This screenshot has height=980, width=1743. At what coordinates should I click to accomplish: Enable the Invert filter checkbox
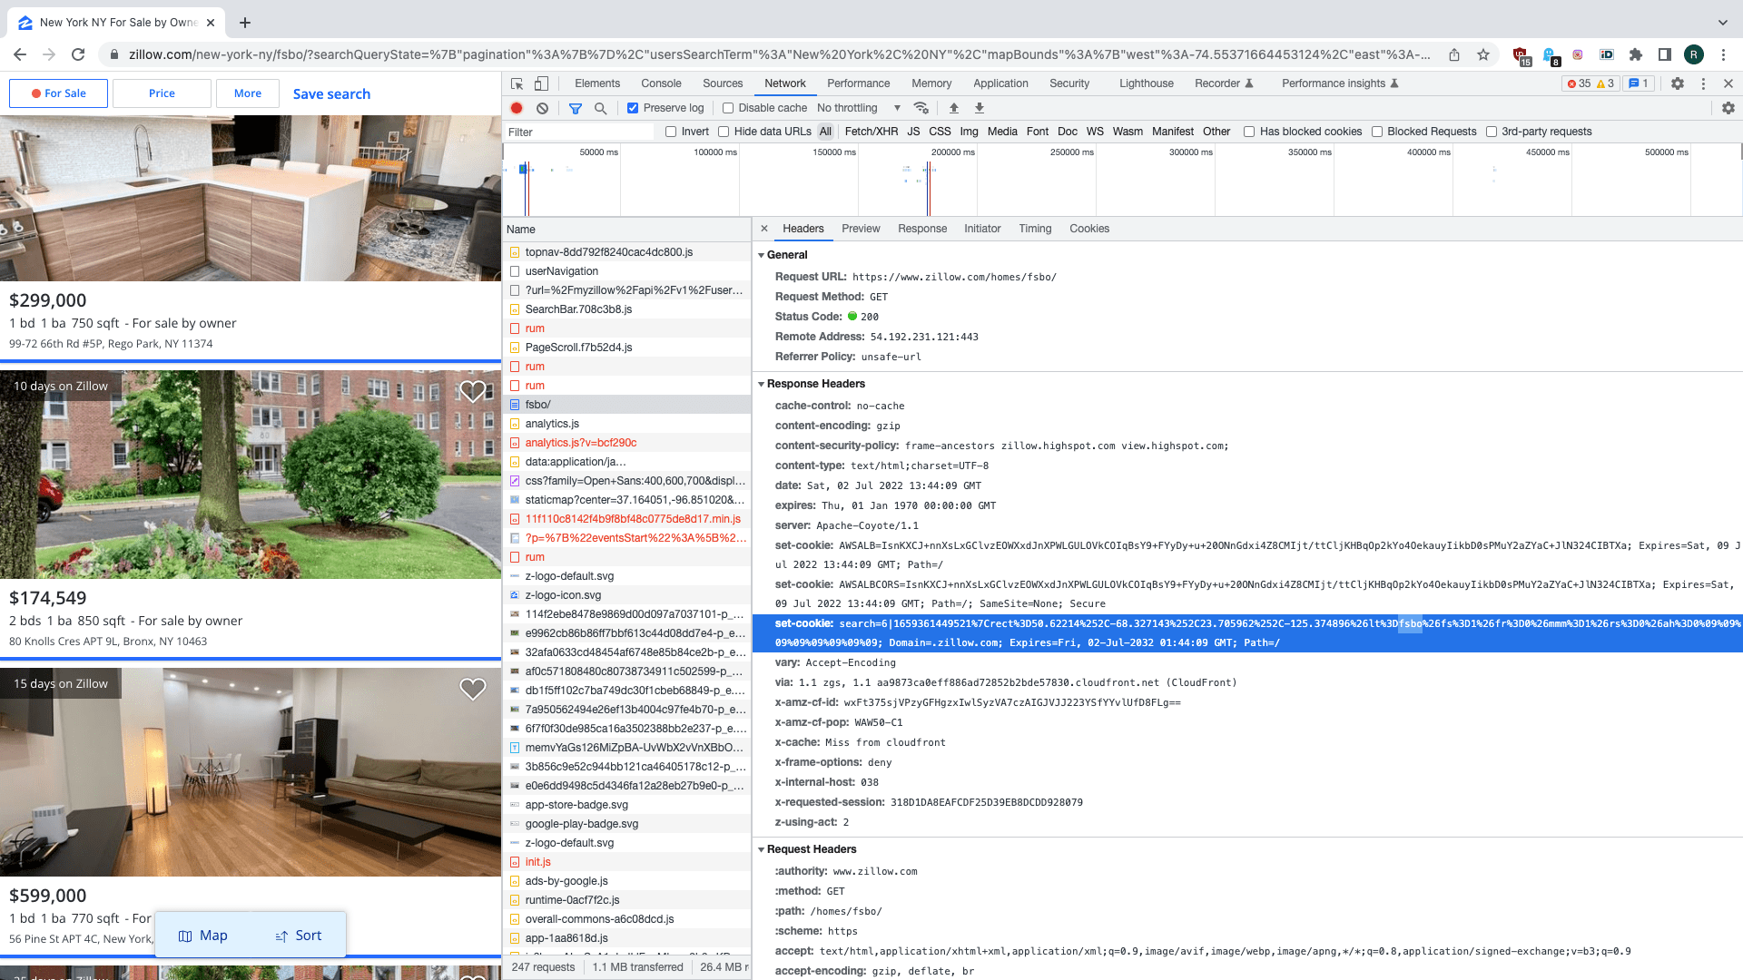(x=669, y=131)
